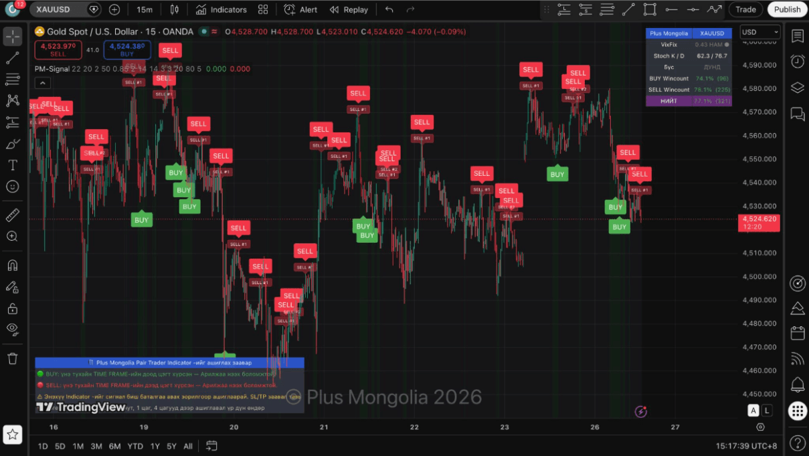
Task: Click the 4,524.38 BUY price button
Action: pos(127,49)
